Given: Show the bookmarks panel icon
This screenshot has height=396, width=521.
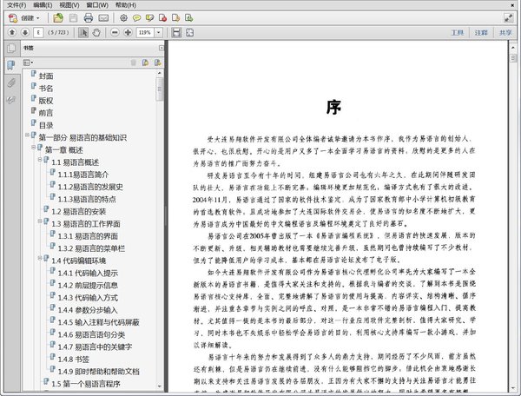Looking at the screenshot, I should [x=11, y=65].
